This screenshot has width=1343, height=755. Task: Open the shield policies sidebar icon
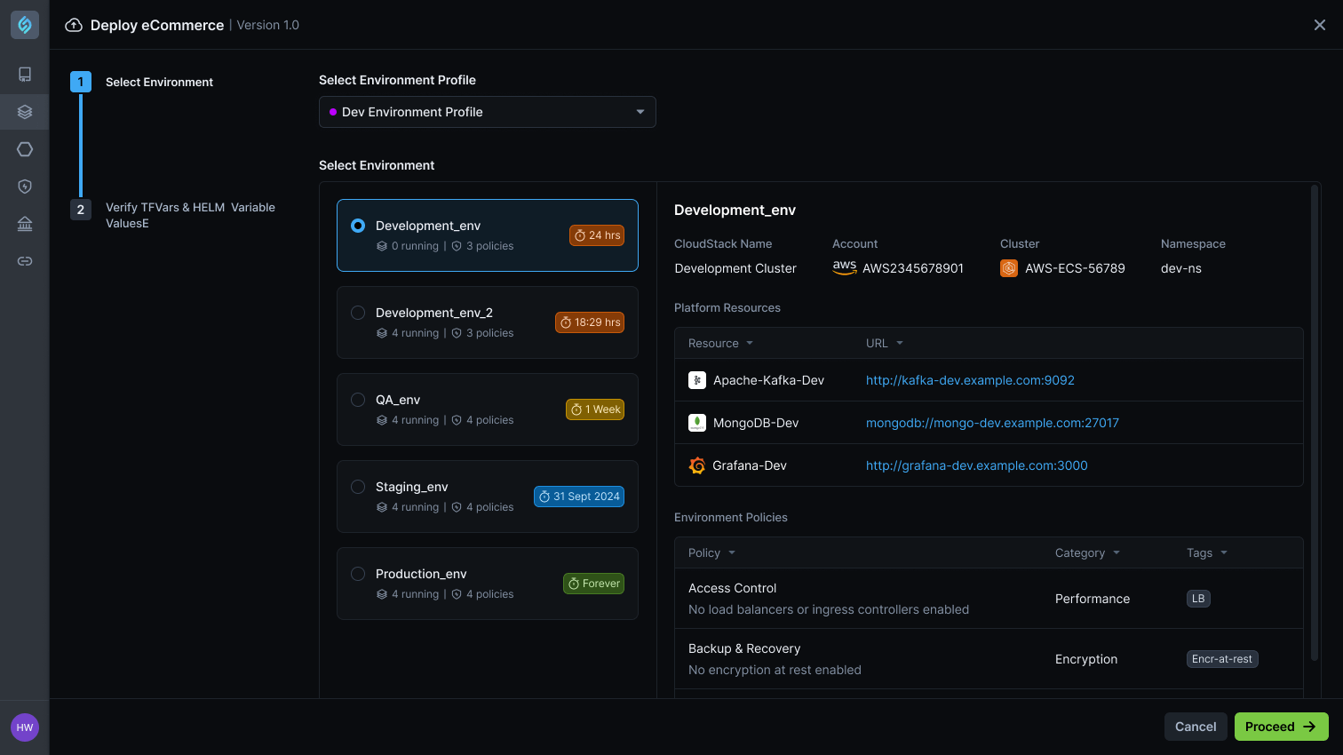25,187
